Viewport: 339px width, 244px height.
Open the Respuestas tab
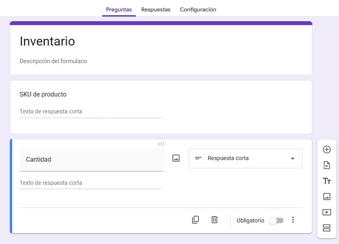[x=156, y=9]
